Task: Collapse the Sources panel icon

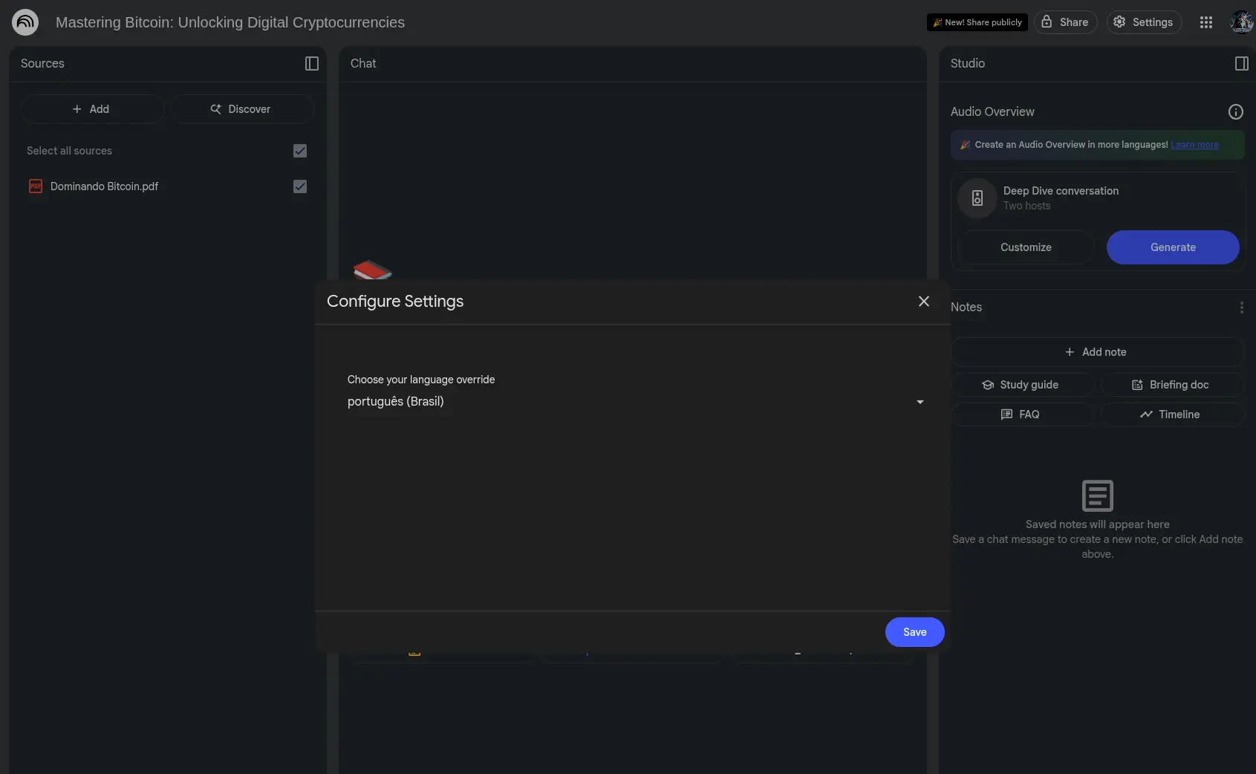Action: coord(312,64)
